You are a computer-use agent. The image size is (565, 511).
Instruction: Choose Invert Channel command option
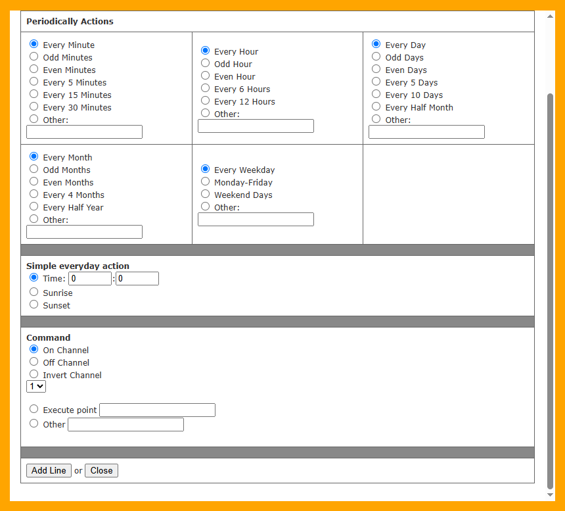pos(34,375)
